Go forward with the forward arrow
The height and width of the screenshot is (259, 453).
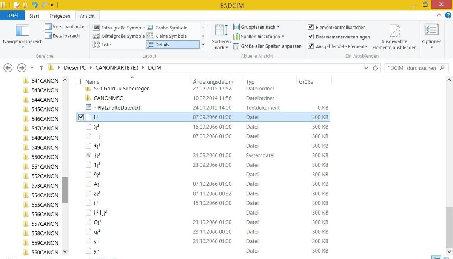point(22,68)
